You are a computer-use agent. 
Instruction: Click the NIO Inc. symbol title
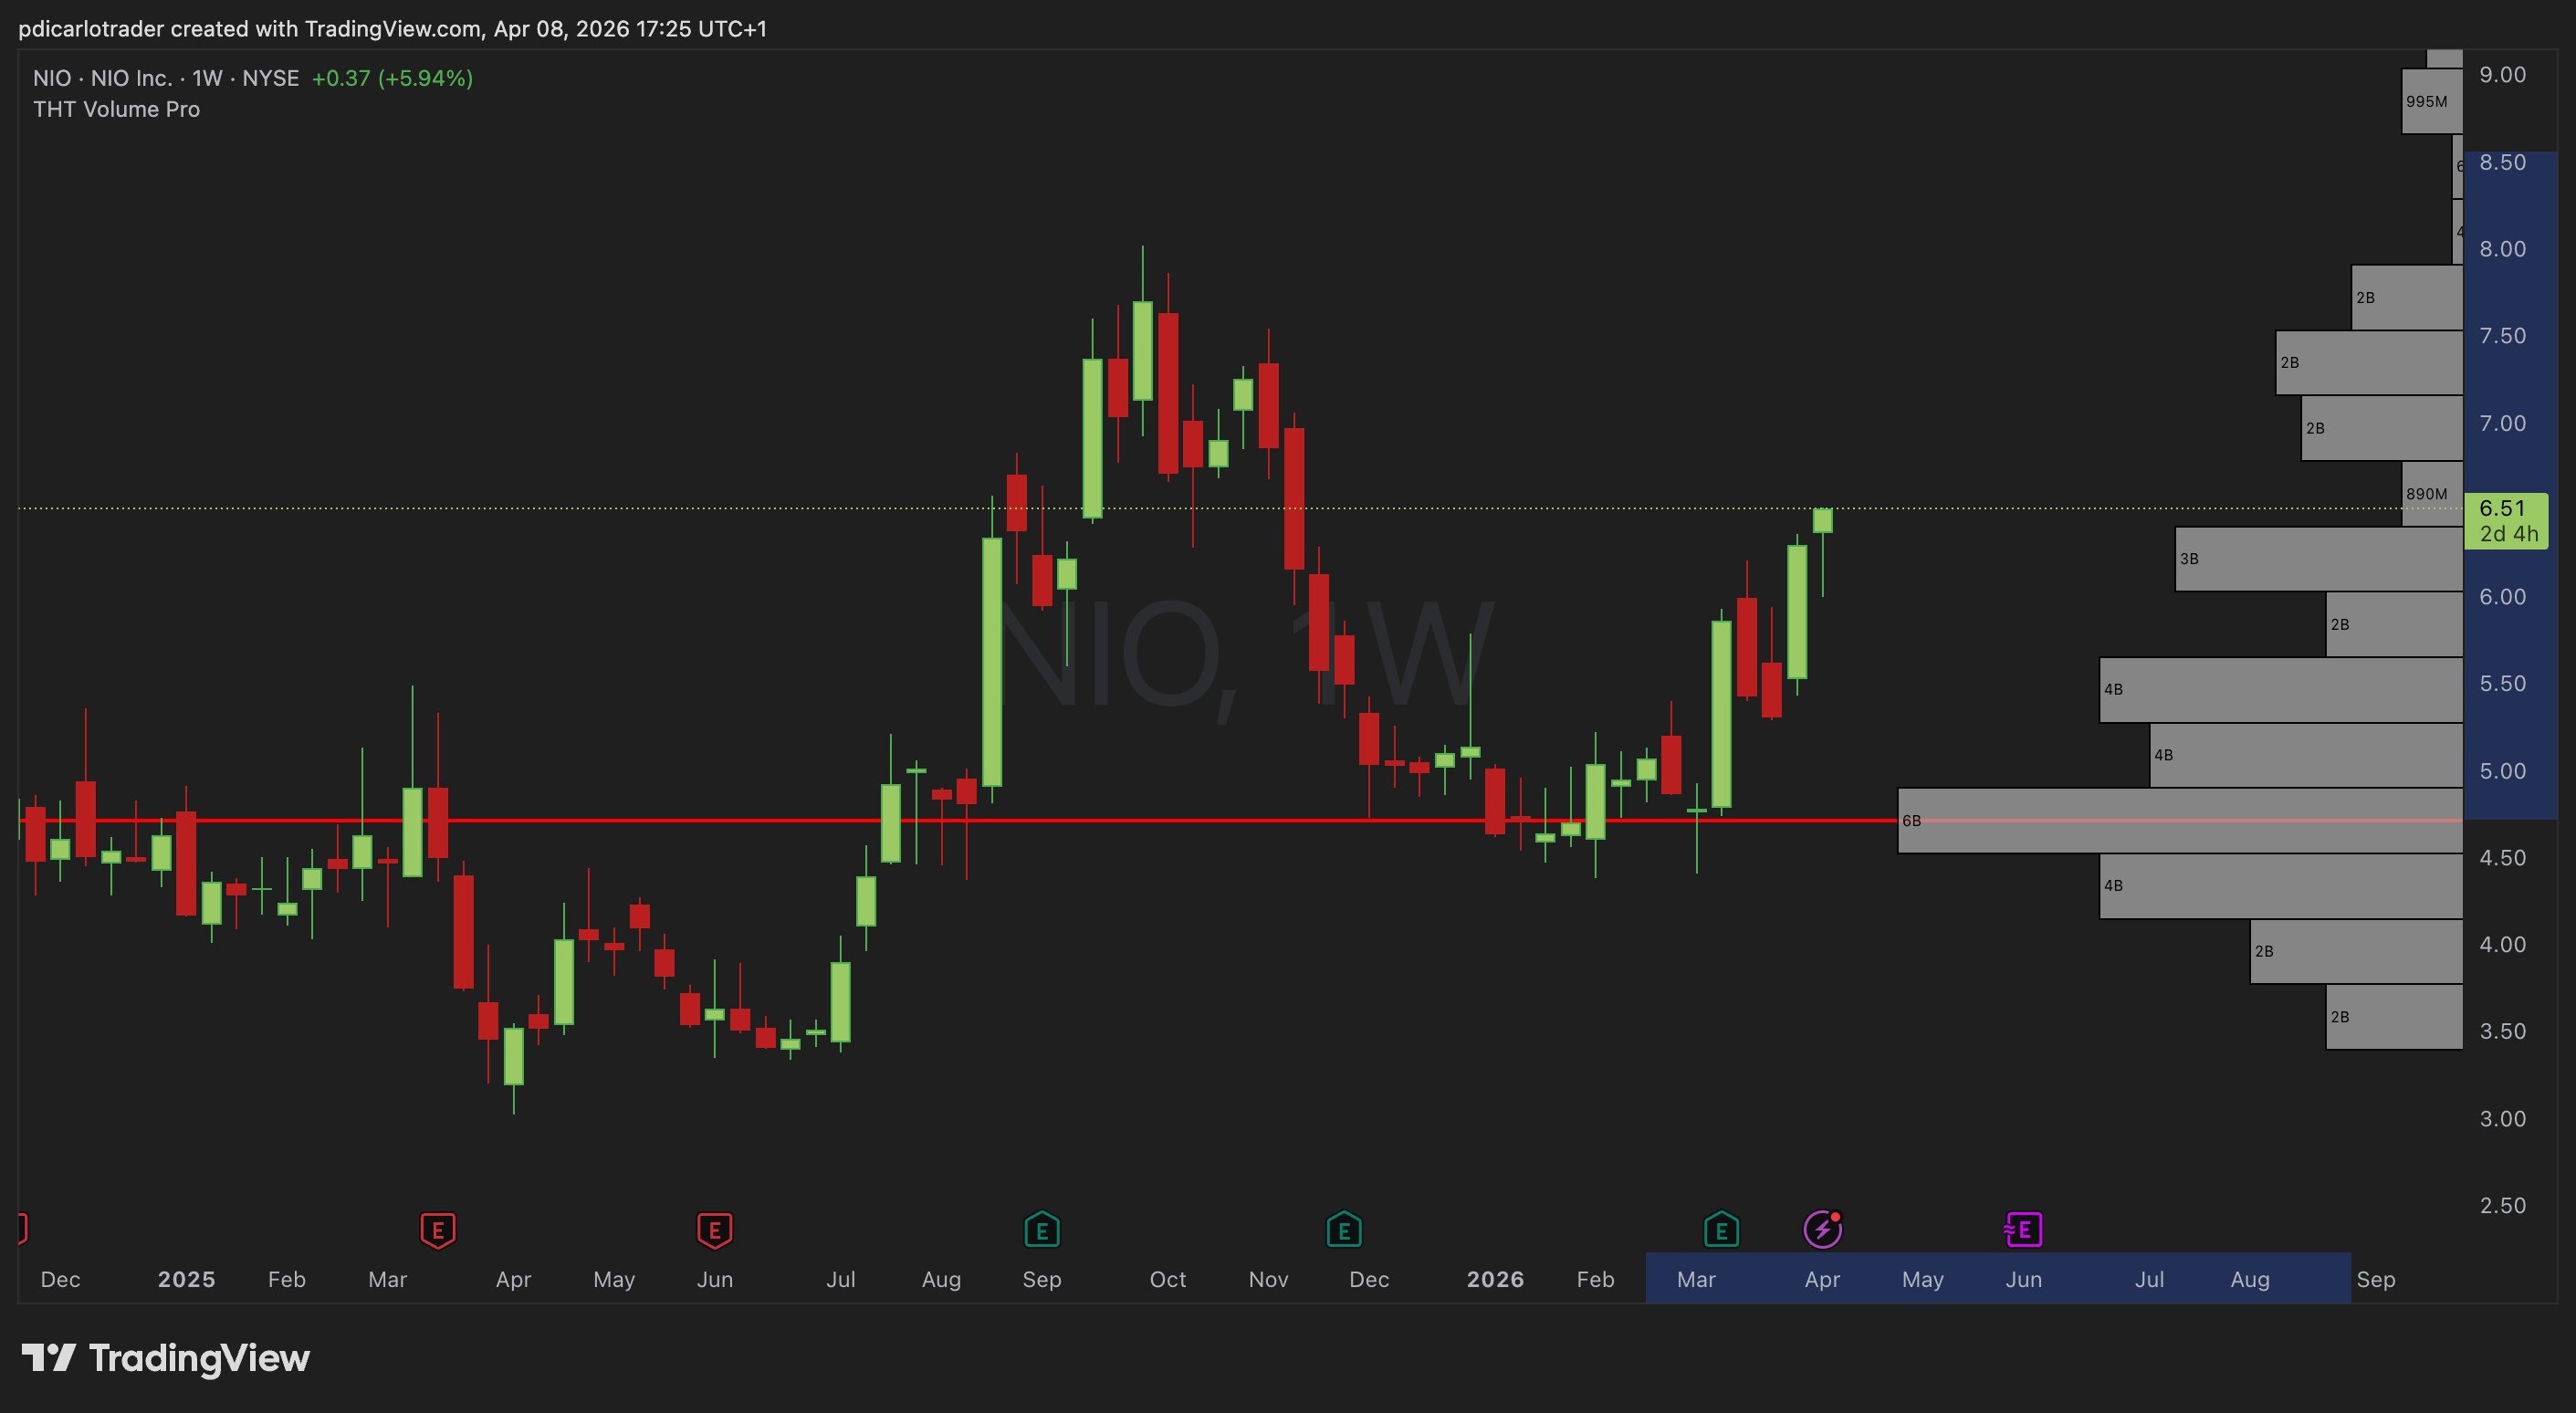pos(130,78)
